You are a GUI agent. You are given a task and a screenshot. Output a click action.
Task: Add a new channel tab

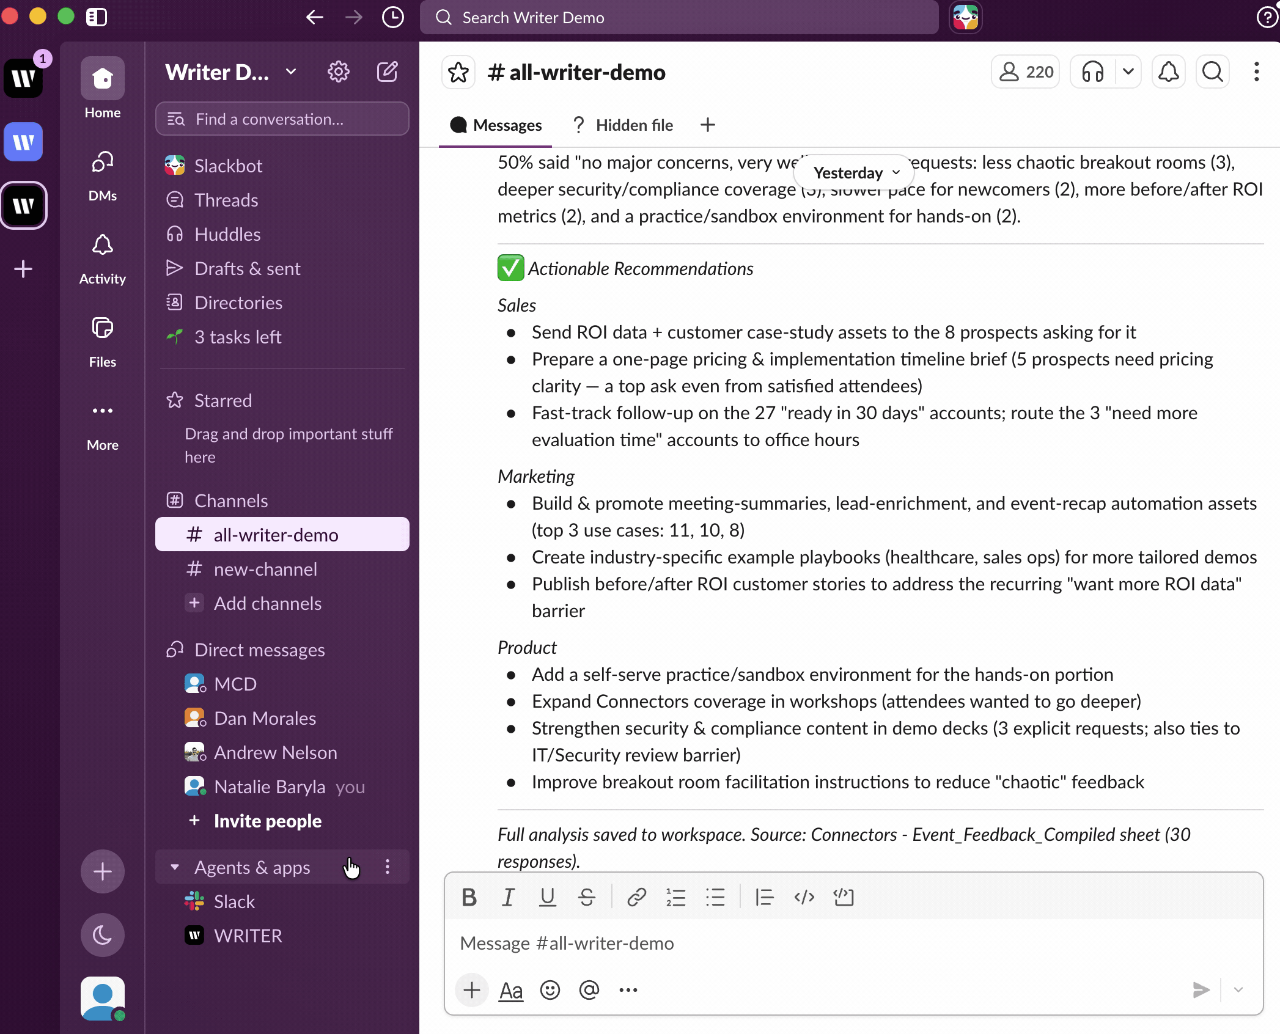click(708, 125)
